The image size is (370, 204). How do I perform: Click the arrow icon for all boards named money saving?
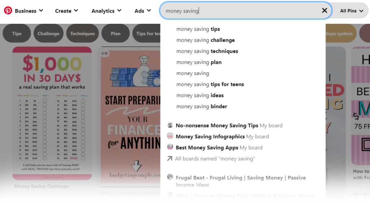pyautogui.click(x=170, y=159)
